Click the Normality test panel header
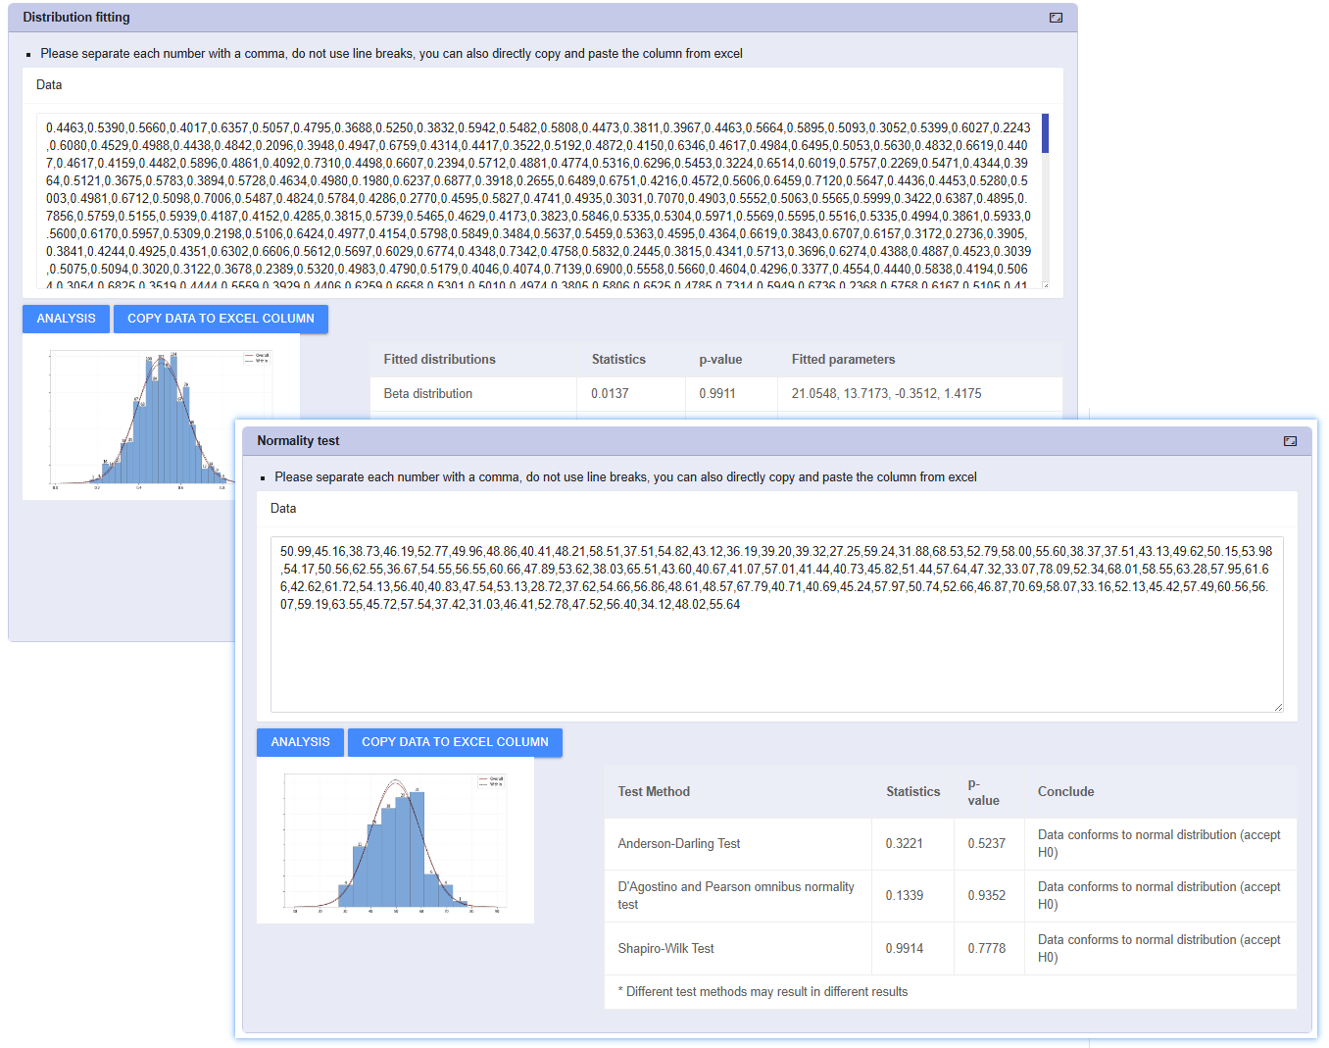This screenshot has height=1048, width=1329. pos(298,441)
